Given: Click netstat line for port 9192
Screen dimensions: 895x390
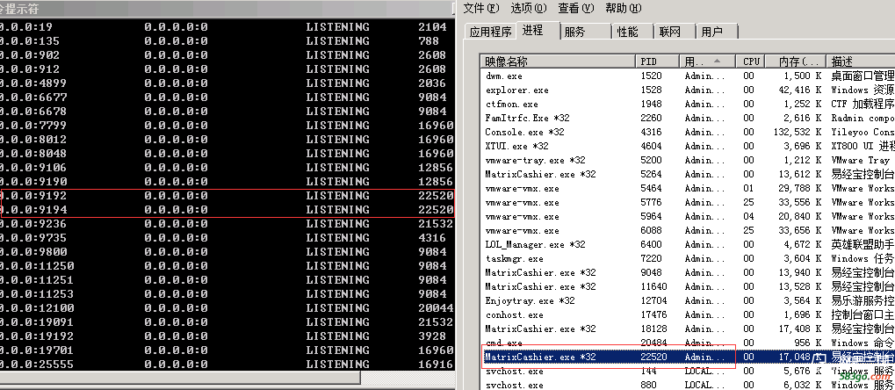Looking at the screenshot, I should click(227, 196).
